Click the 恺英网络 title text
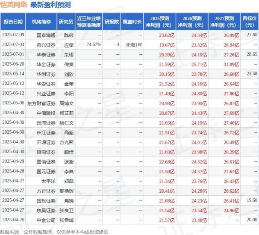The height and width of the screenshot is (235, 259). coord(13,4)
